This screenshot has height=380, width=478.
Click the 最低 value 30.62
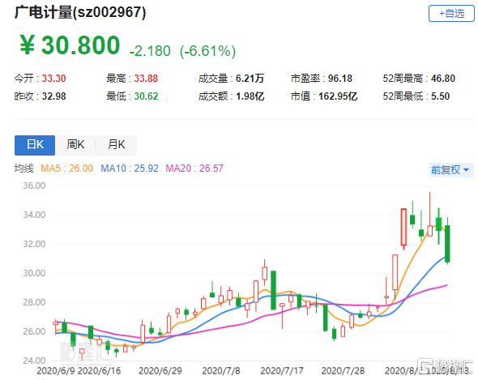[x=146, y=96]
